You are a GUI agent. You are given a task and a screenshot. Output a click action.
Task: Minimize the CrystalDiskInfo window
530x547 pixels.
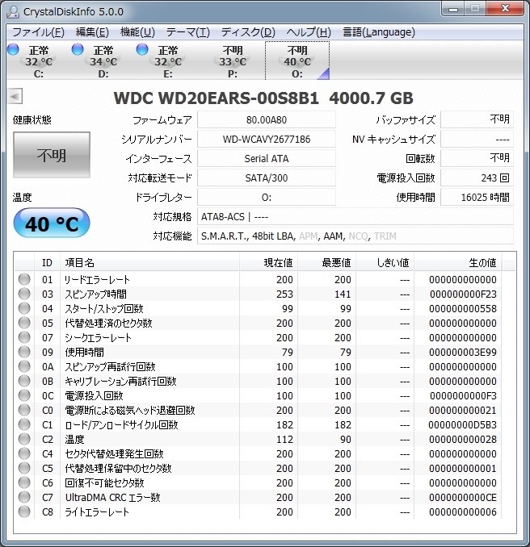(x=452, y=9)
